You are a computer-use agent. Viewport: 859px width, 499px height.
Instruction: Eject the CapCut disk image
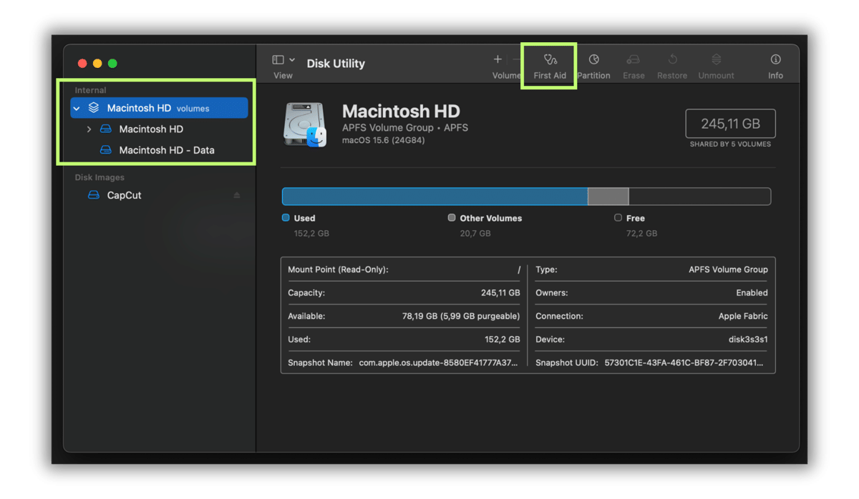237,195
